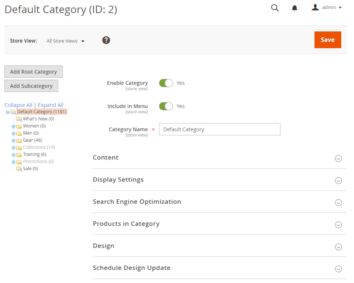Disable the Enable Category toggle
Image resolution: width=354 pixels, height=283 pixels.
click(165, 83)
